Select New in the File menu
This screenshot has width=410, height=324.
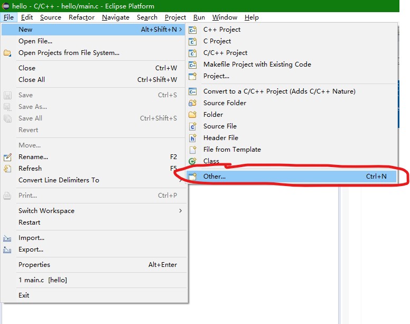click(93, 30)
